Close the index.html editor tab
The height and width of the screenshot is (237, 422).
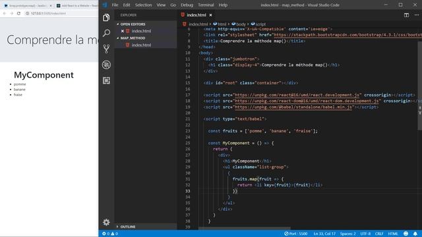pos(211,15)
